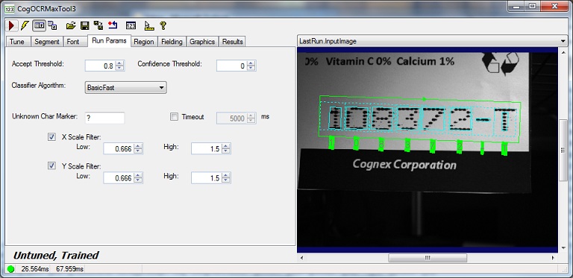Screen dimensions: 573x278
Task: Select the Run Params tab
Action: click(x=109, y=40)
